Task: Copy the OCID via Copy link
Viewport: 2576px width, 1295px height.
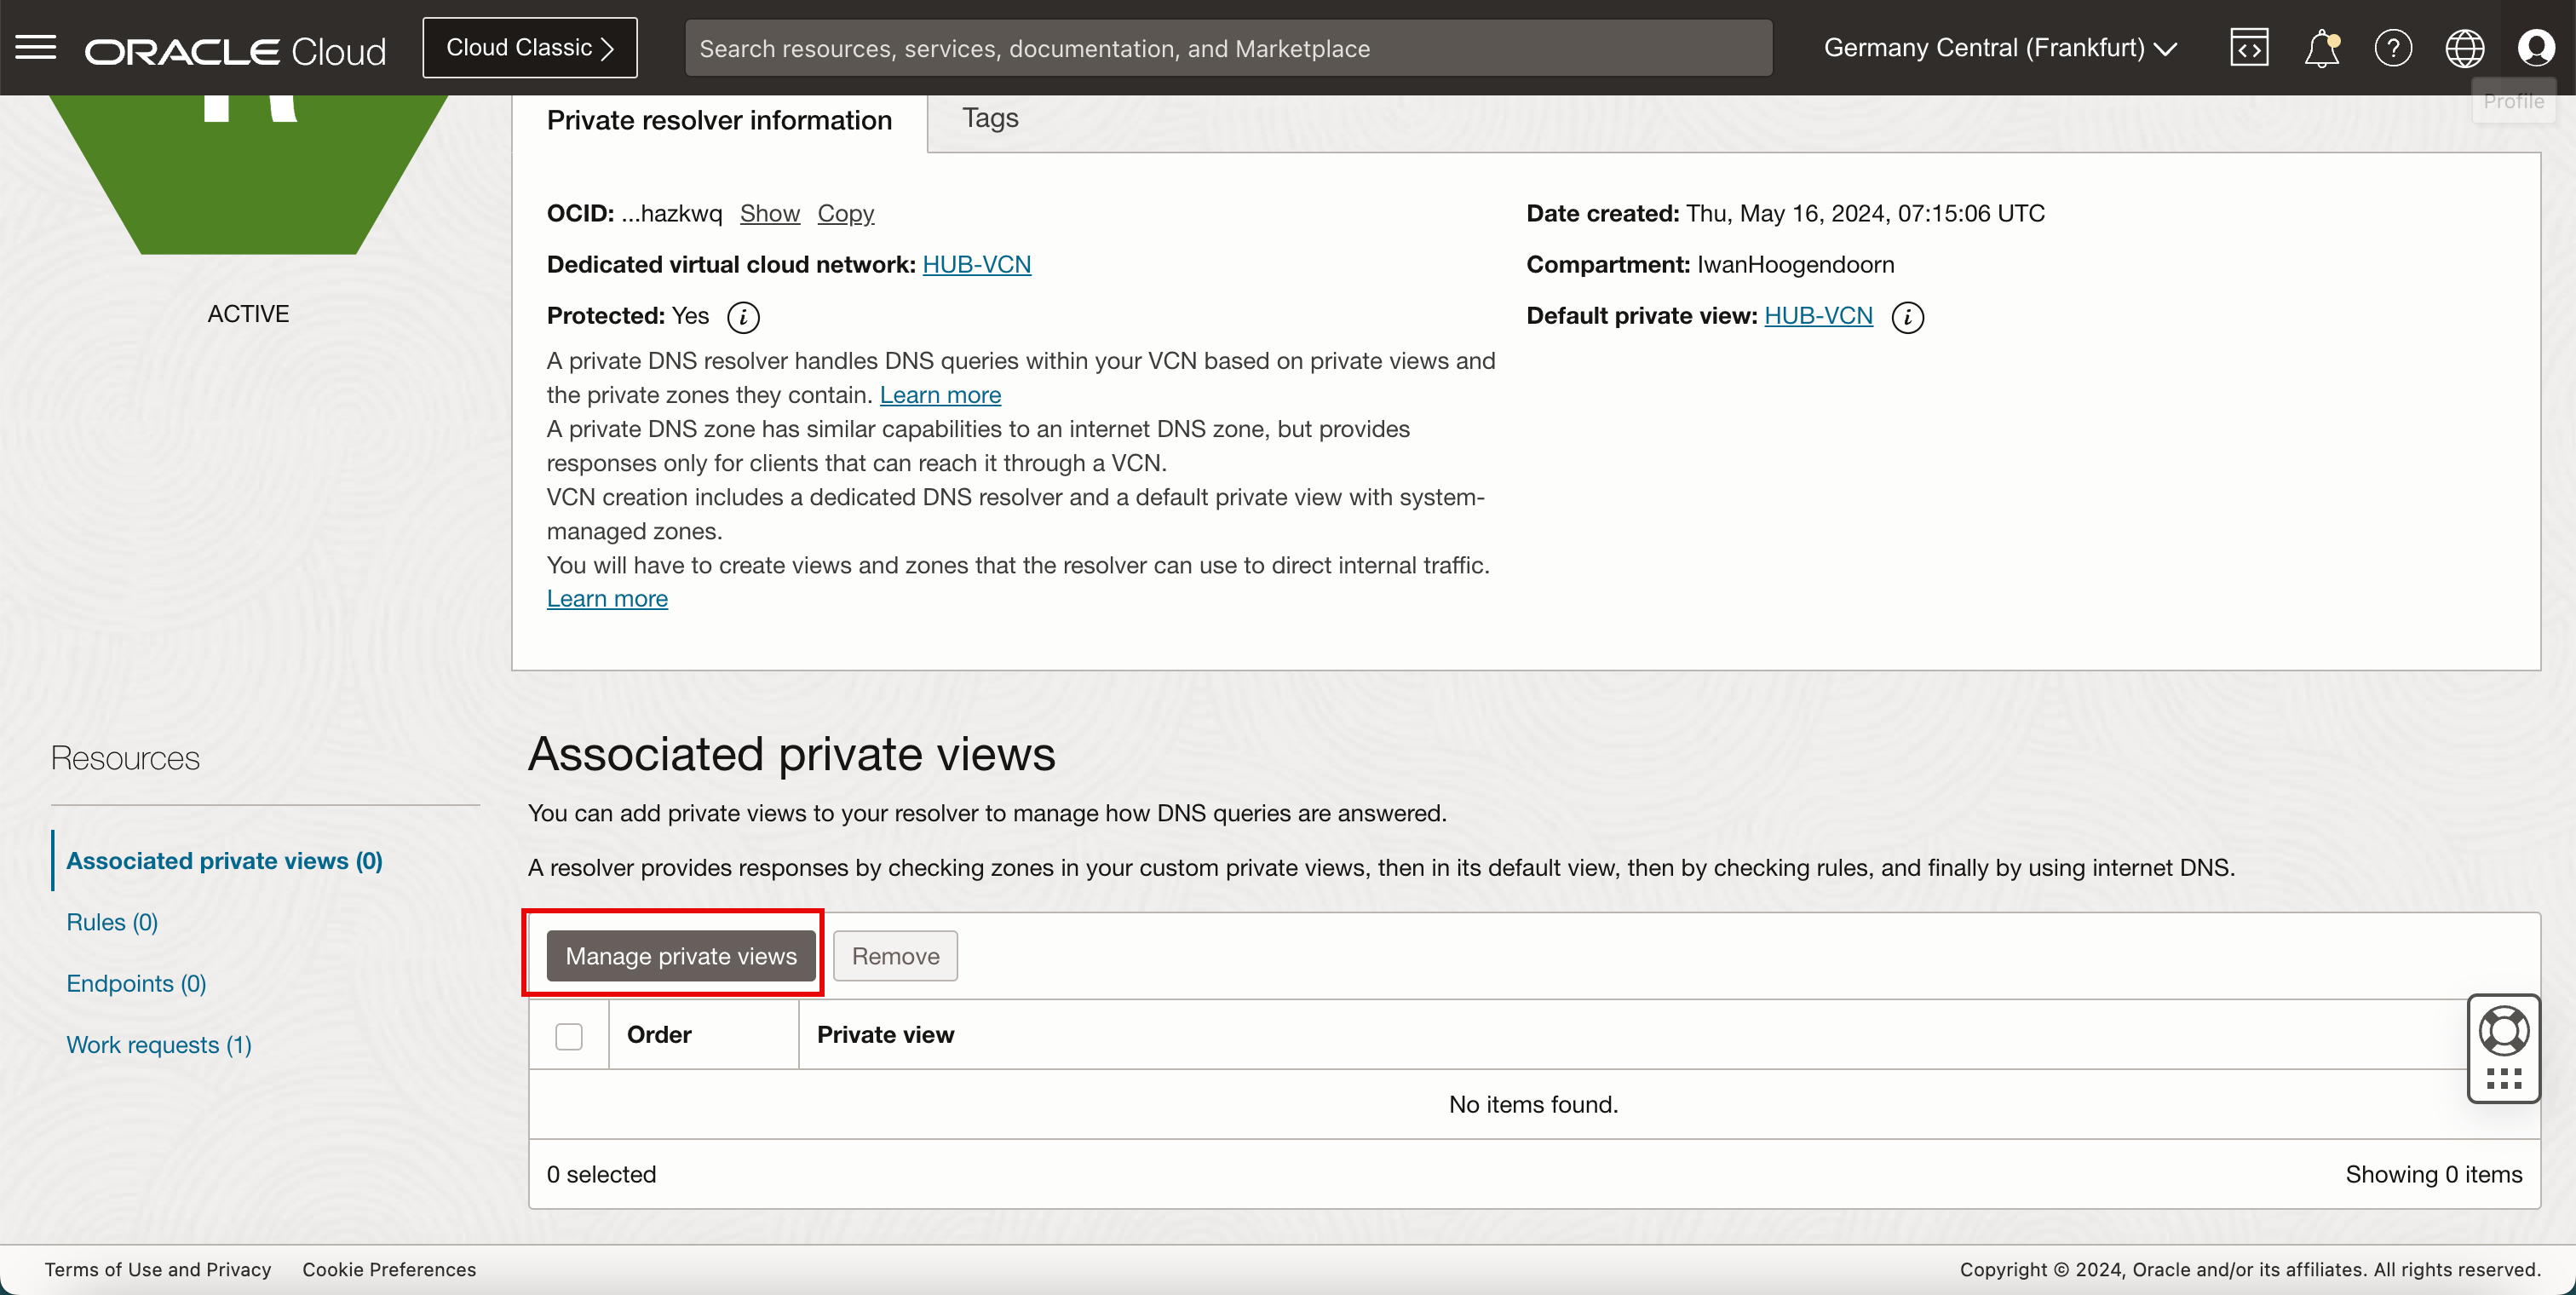Action: tap(845, 213)
